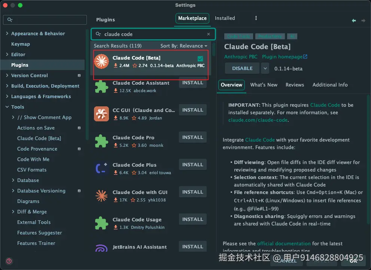The image size is (371, 270).
Task: Click the download count icon of Claude Code [Beta]
Action: (x=115, y=66)
